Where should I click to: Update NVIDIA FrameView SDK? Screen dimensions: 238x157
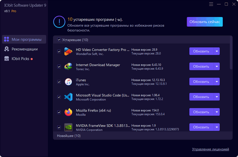coord(201,127)
